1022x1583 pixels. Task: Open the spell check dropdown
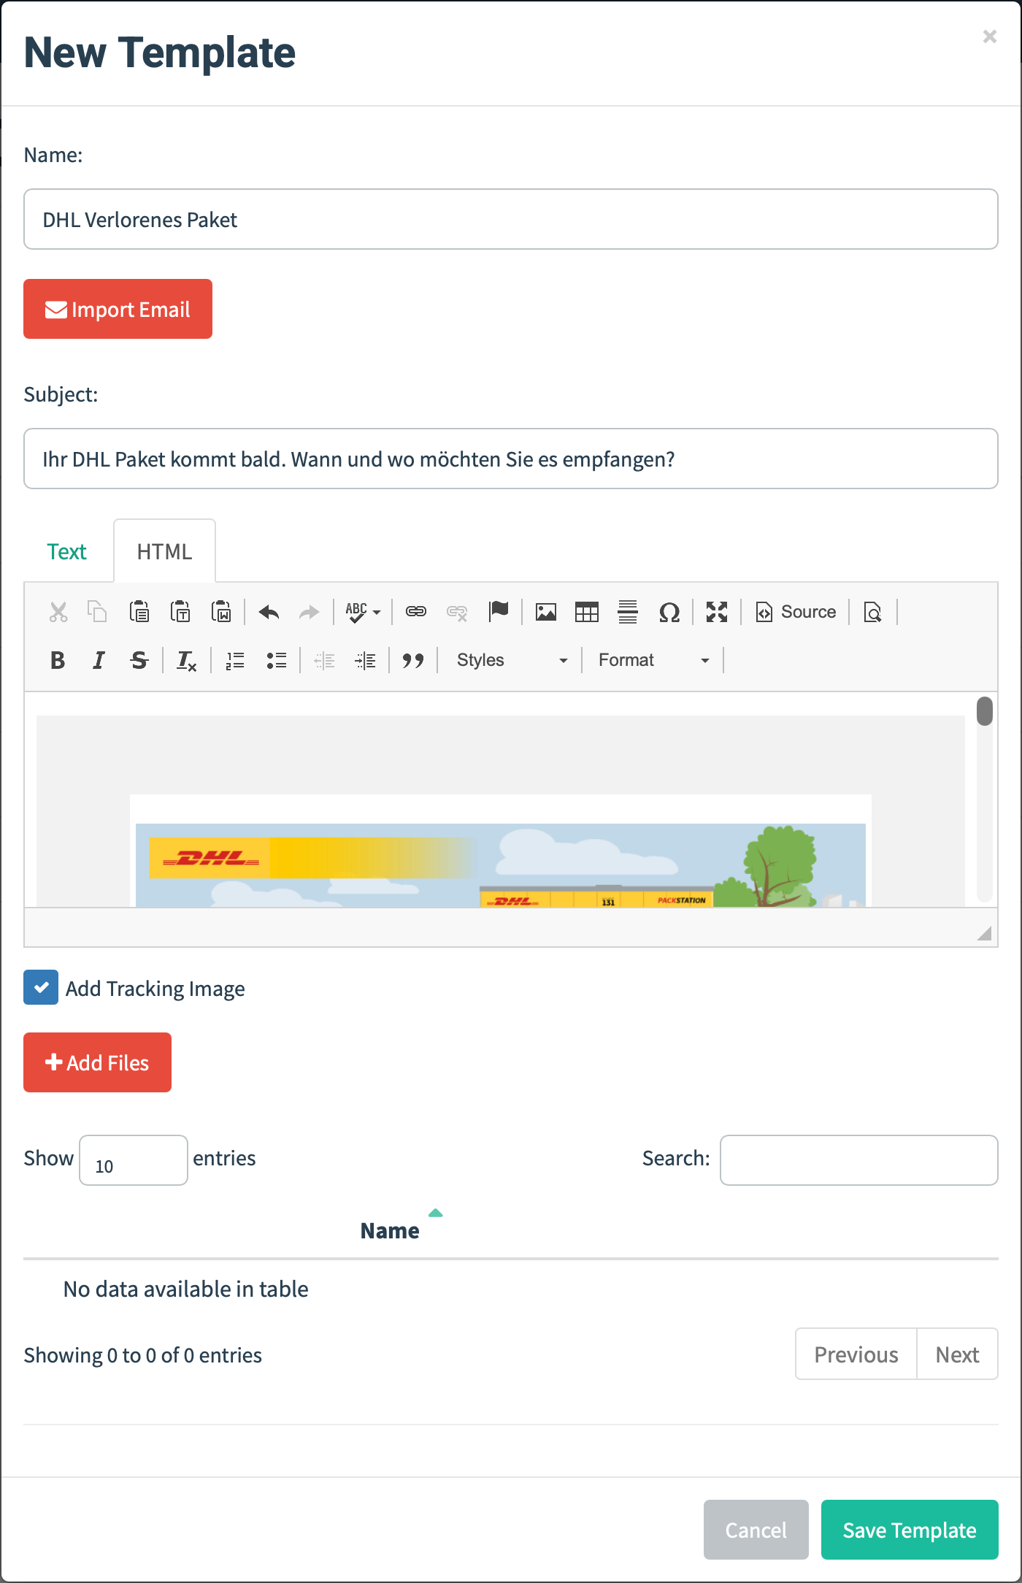click(363, 612)
